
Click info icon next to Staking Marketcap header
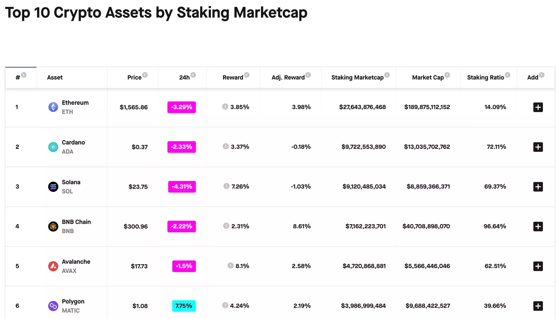[x=387, y=75]
